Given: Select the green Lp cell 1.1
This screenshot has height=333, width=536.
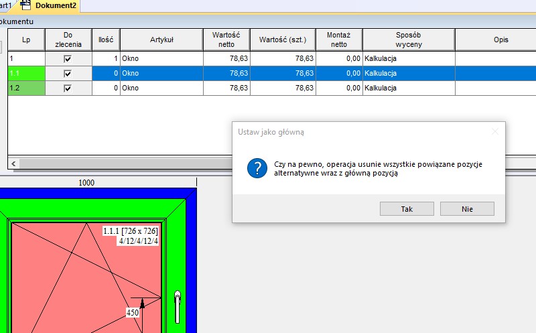Looking at the screenshot, I should point(26,73).
